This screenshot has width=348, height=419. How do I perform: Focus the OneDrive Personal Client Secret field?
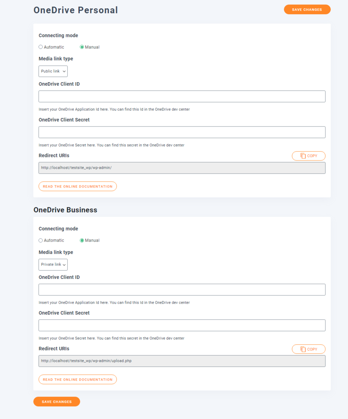pos(182,132)
